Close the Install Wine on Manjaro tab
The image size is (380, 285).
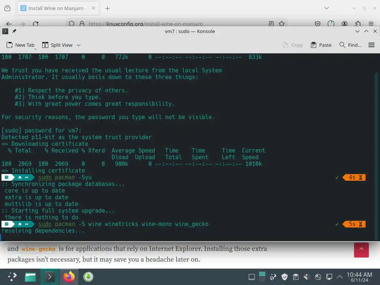[94, 8]
